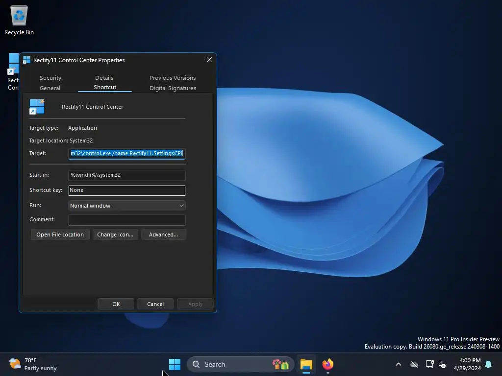Open the Previous Versions tab
Viewport: 502px width, 376px height.
(173, 78)
